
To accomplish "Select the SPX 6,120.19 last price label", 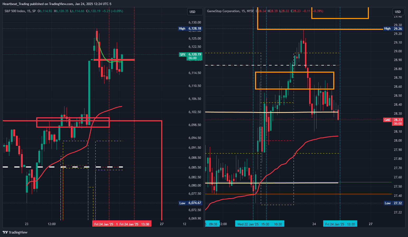I will pos(190,56).
